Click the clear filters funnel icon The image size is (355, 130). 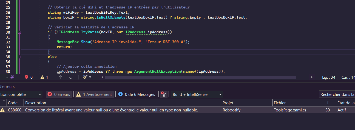point(164,94)
